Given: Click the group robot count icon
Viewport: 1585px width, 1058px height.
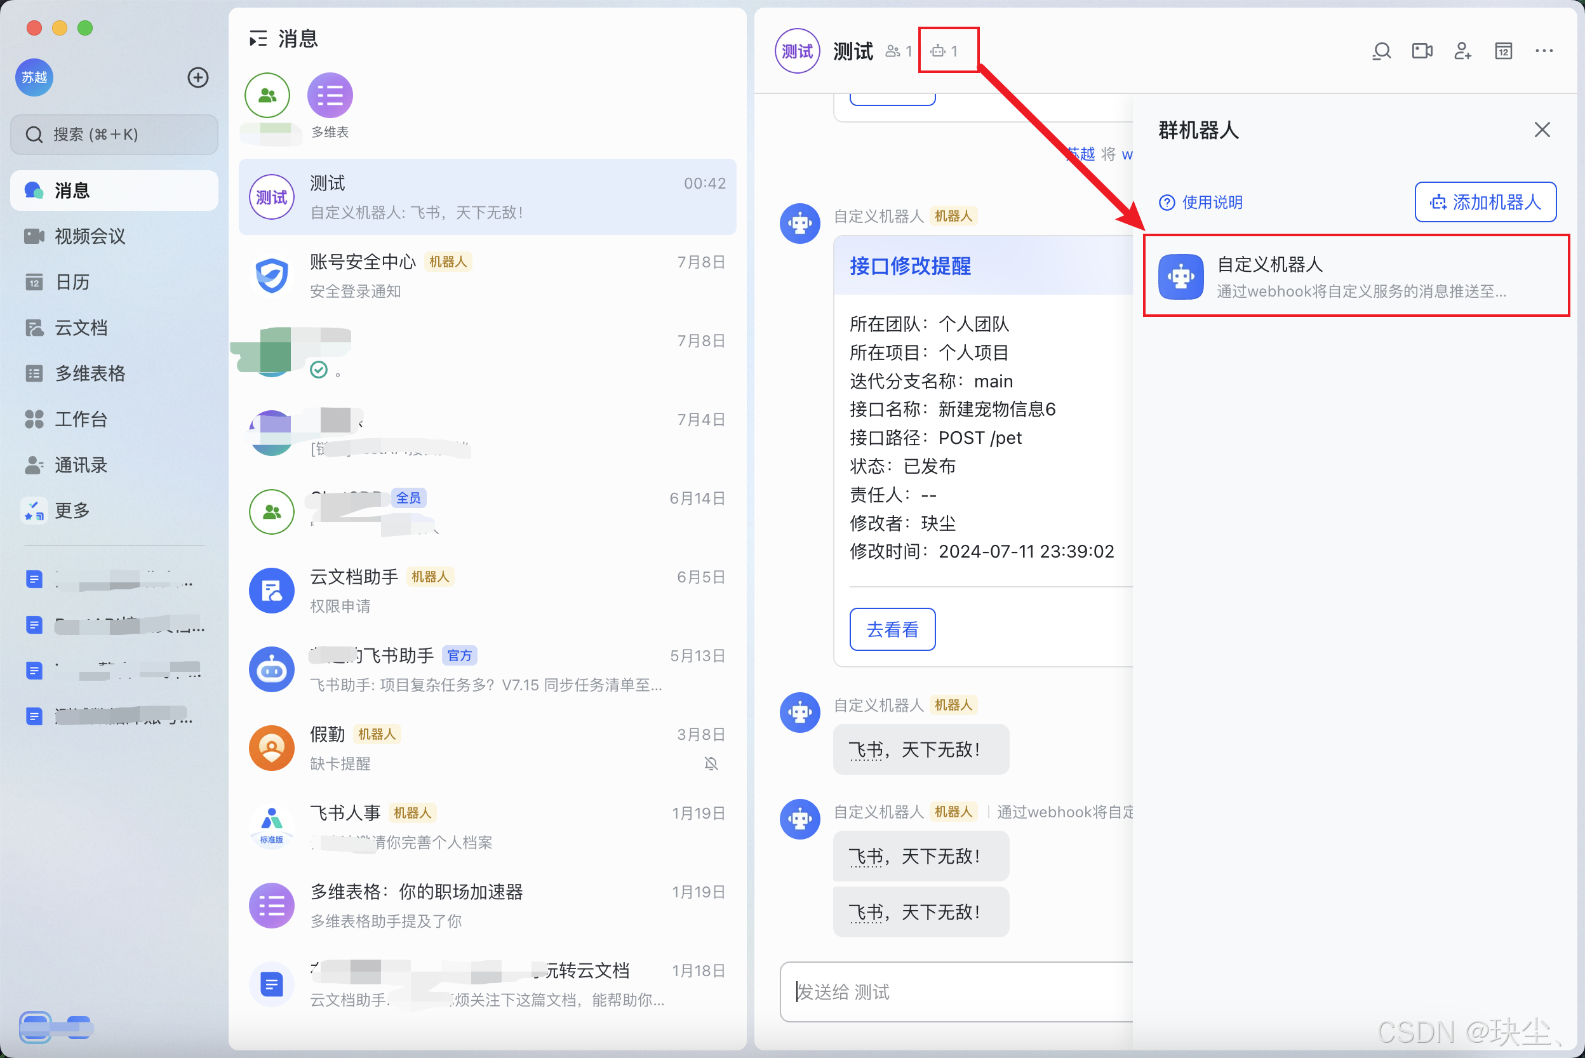Looking at the screenshot, I should (945, 51).
